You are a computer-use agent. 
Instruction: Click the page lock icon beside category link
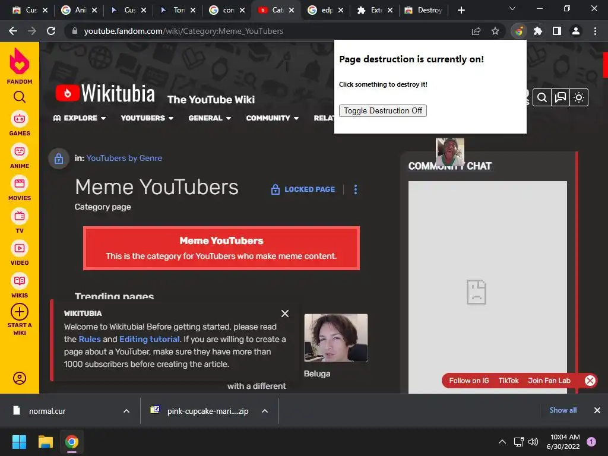[x=59, y=158]
